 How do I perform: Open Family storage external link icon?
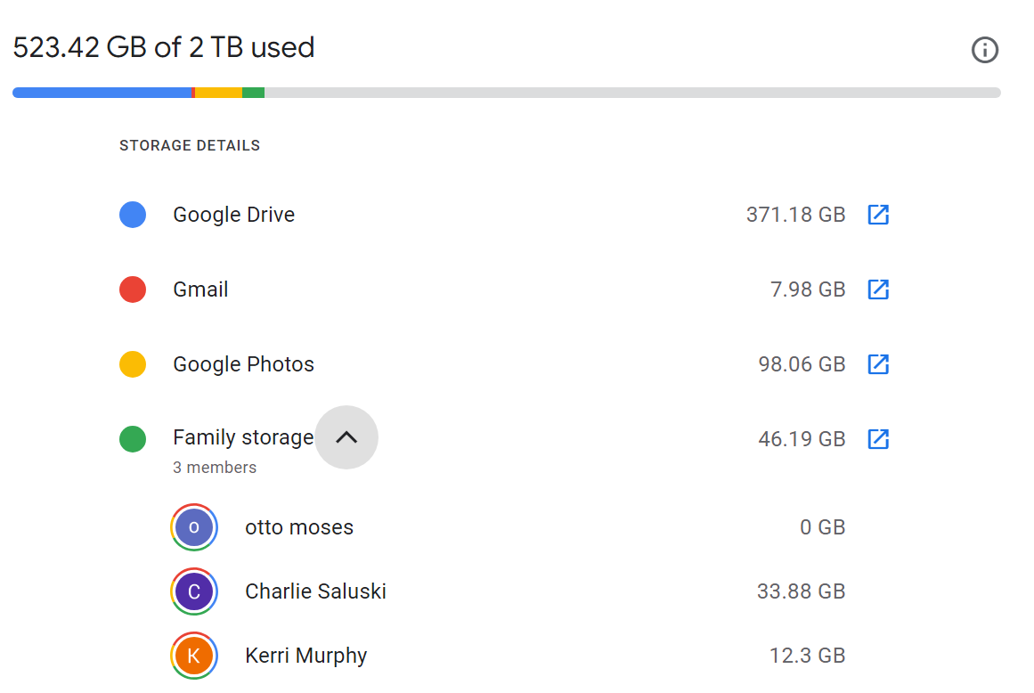[x=878, y=439]
